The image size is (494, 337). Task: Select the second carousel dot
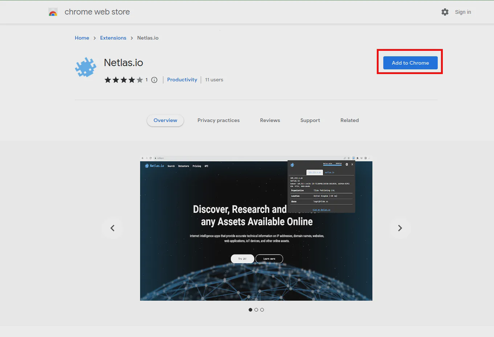pyautogui.click(x=256, y=310)
